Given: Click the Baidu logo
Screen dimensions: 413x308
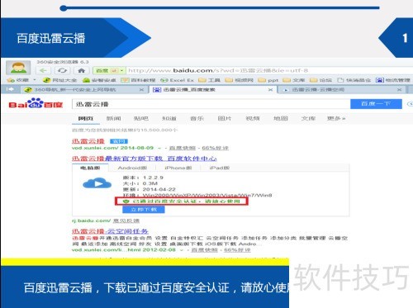Looking at the screenshot, I should point(36,103).
